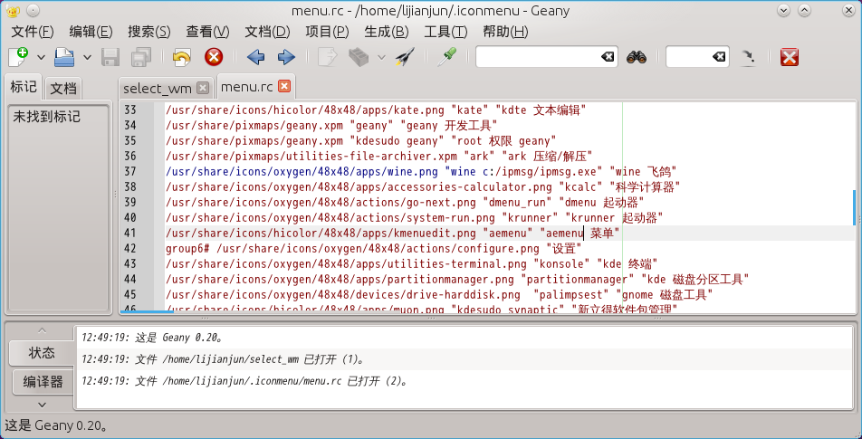Viewport: 862px width, 439px height.
Task: Open the 文档(D) menu
Action: tap(268, 32)
